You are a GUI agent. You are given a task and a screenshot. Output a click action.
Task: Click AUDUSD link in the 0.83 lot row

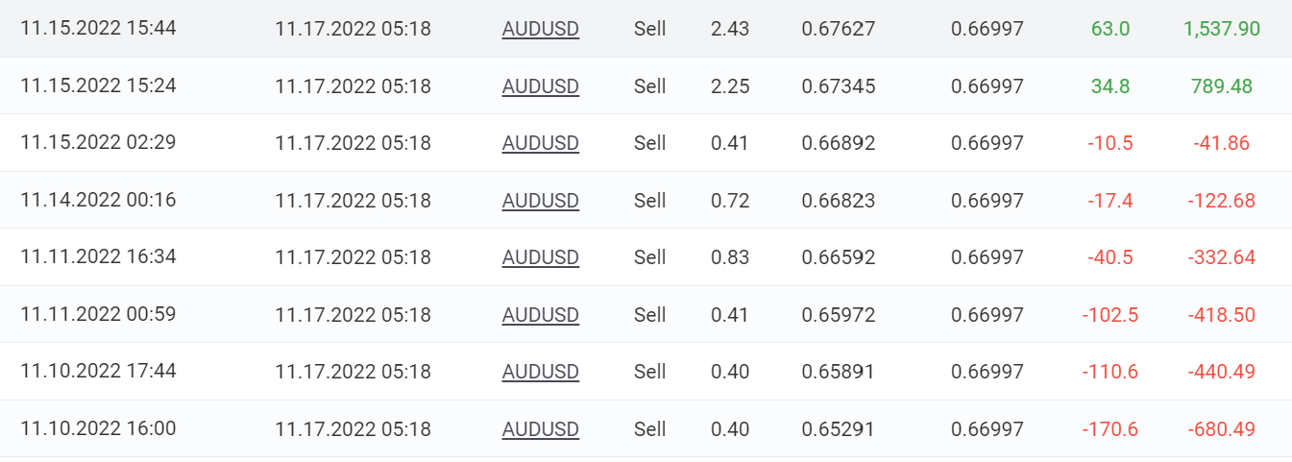pyautogui.click(x=540, y=257)
